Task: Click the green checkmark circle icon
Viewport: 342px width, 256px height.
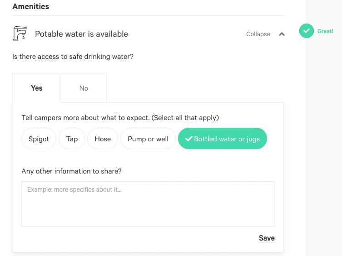Action: pos(307,31)
